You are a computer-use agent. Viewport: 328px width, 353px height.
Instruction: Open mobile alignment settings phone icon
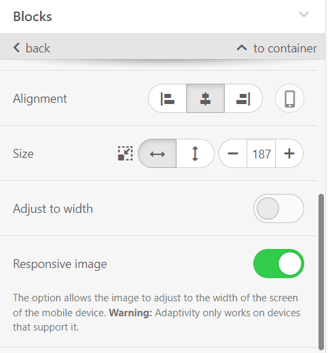pos(289,99)
